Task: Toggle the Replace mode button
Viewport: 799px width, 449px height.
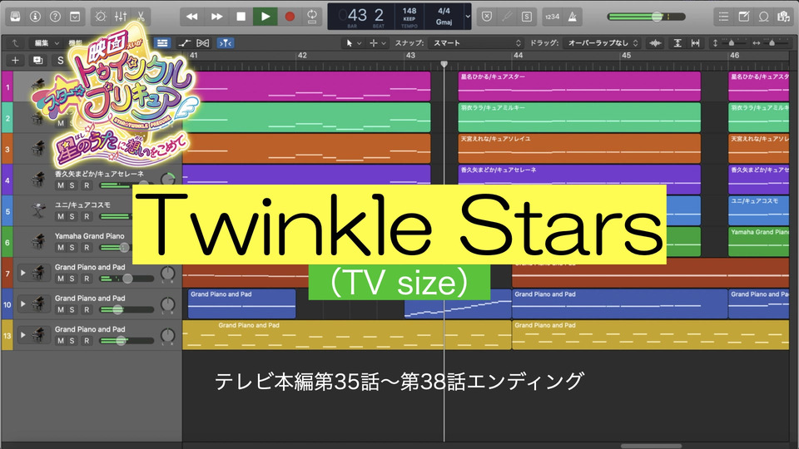Action: 487,17
